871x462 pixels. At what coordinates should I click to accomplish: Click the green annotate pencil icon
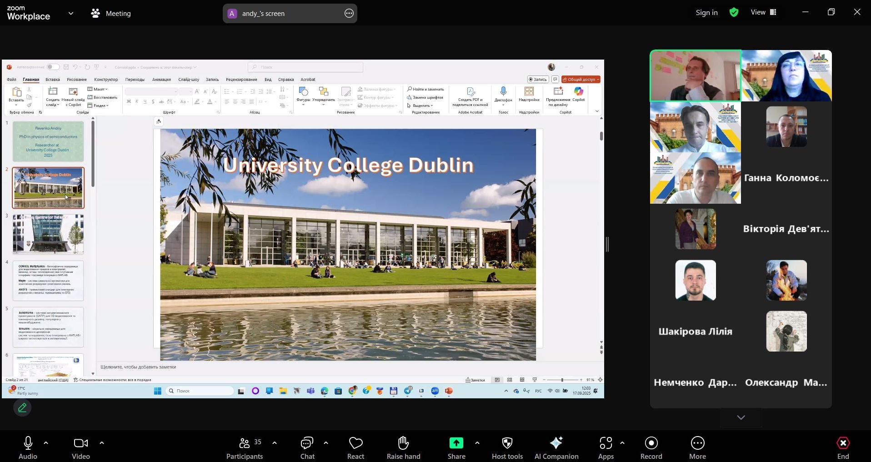[x=22, y=408]
